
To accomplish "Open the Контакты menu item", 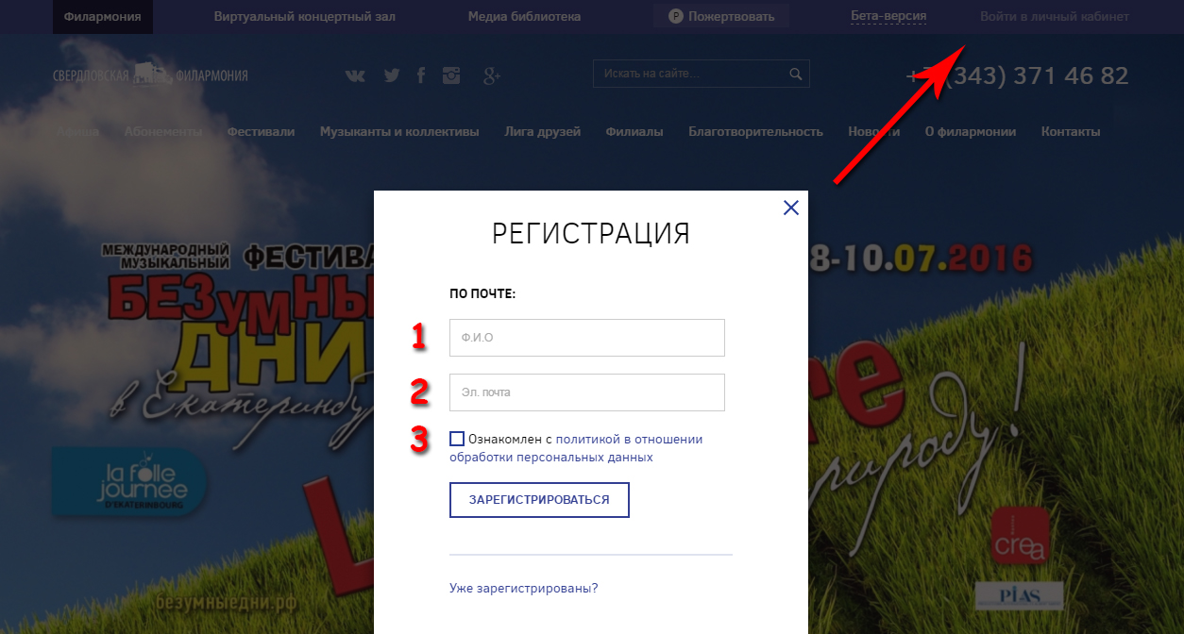I will point(1071,131).
